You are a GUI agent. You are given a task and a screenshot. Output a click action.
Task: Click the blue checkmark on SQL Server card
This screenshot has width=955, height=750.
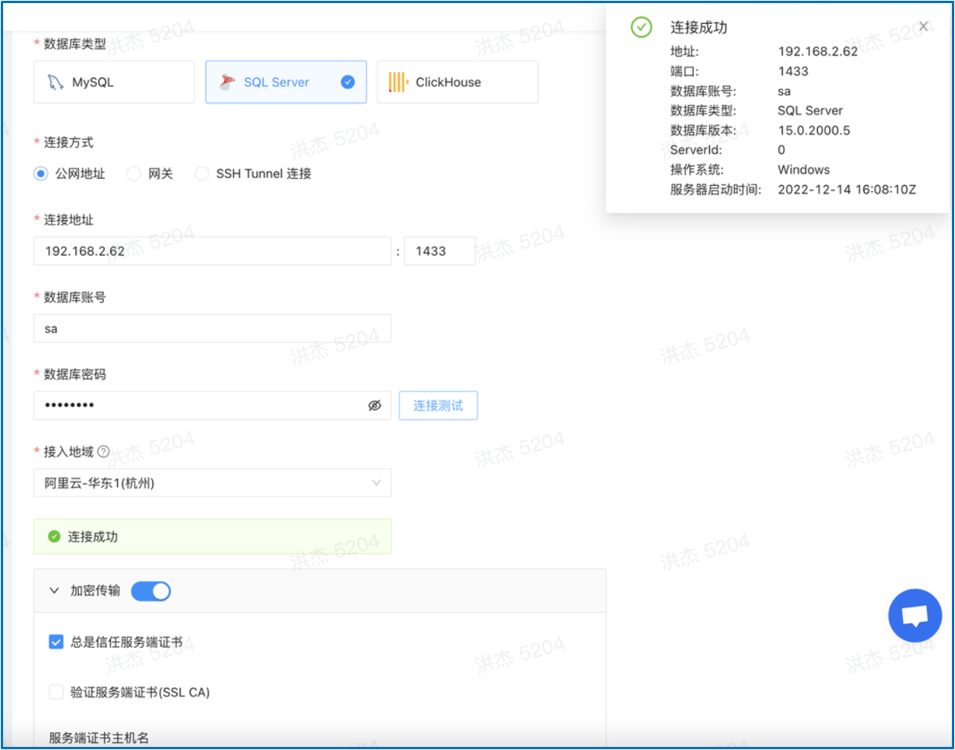(348, 82)
